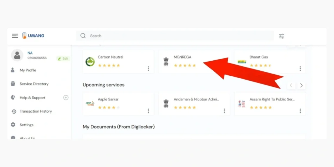This screenshot has height=167, width=334.
Task: Show next upcoming services with right arrow
Action: tap(301, 85)
